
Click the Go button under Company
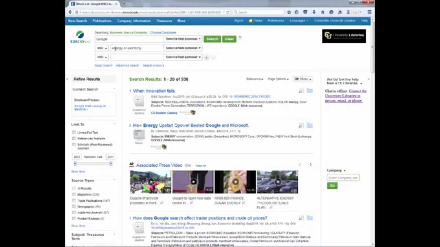[x=332, y=186]
